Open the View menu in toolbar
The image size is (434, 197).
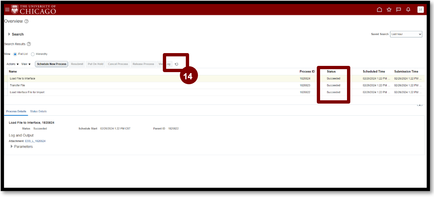[x=26, y=64]
